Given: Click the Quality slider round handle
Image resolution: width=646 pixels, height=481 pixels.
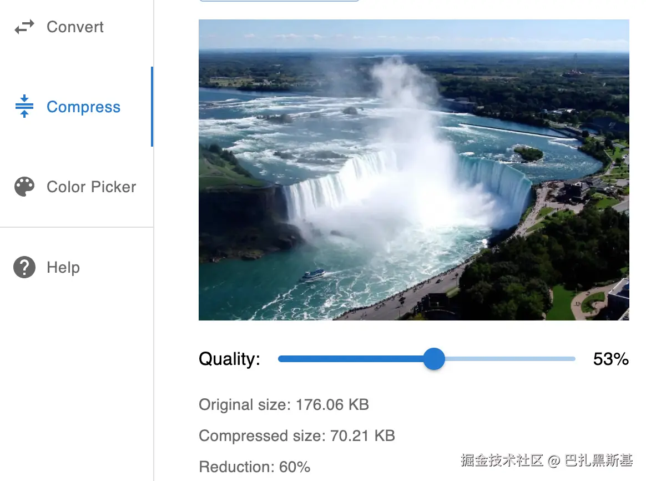Looking at the screenshot, I should [434, 359].
